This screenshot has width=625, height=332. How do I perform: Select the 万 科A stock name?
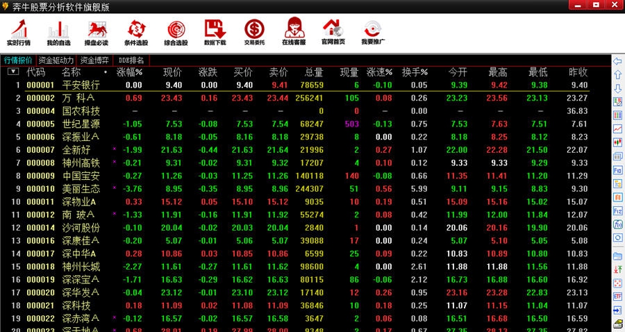pyautogui.click(x=78, y=98)
